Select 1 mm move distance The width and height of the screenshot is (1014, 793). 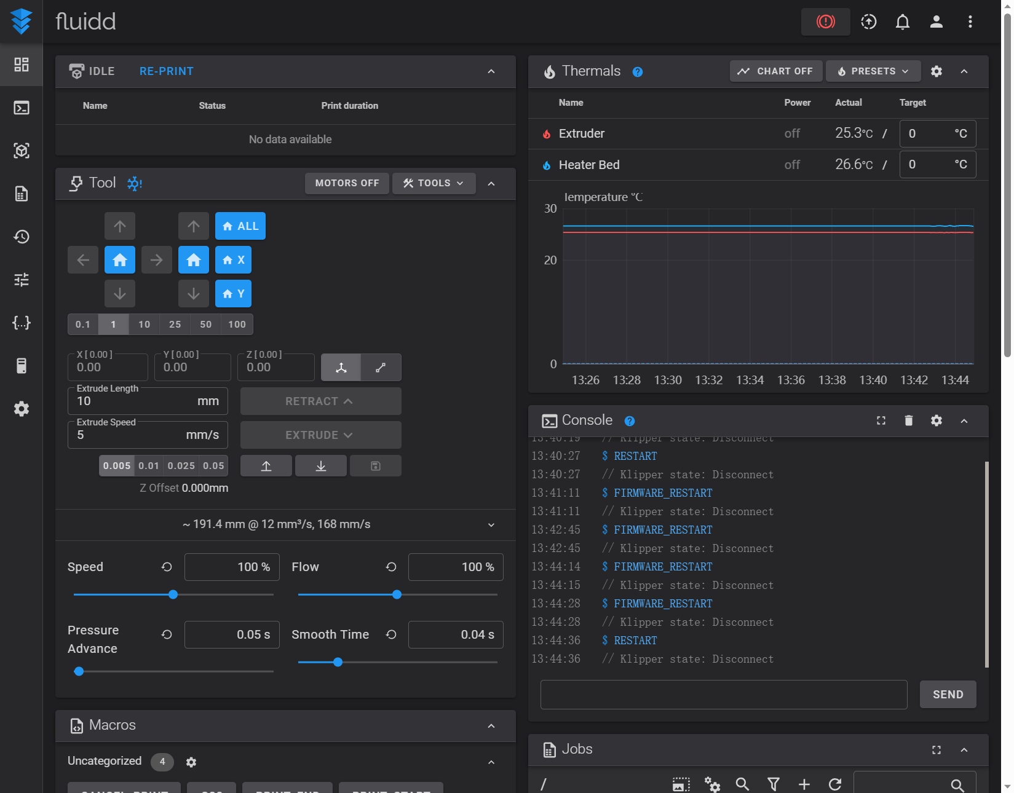pyautogui.click(x=114, y=325)
